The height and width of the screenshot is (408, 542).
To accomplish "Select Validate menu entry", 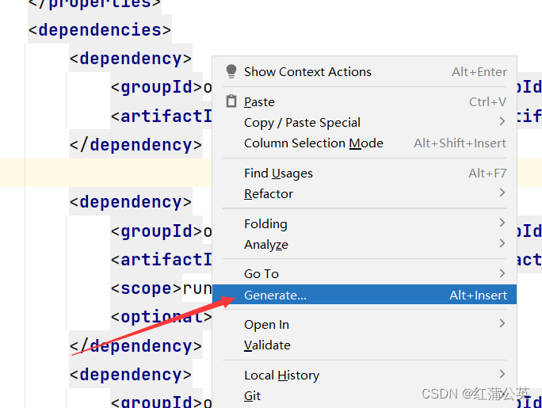I will (365, 345).
